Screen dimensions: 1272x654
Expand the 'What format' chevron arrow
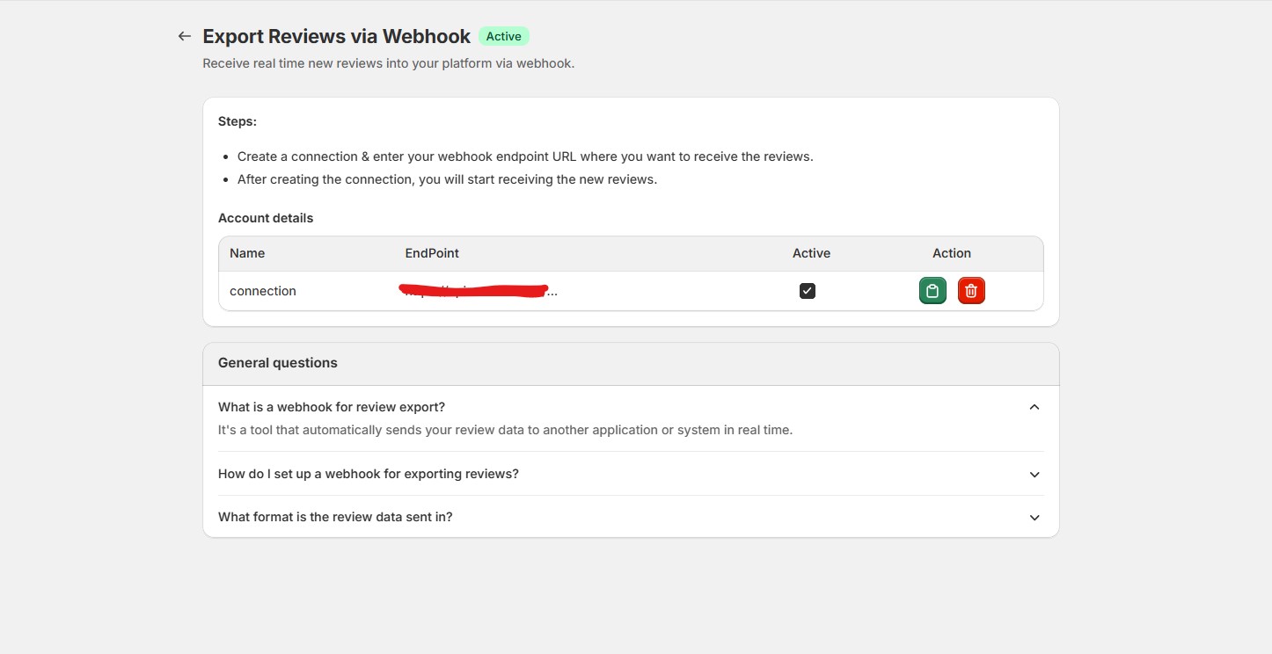click(1034, 518)
